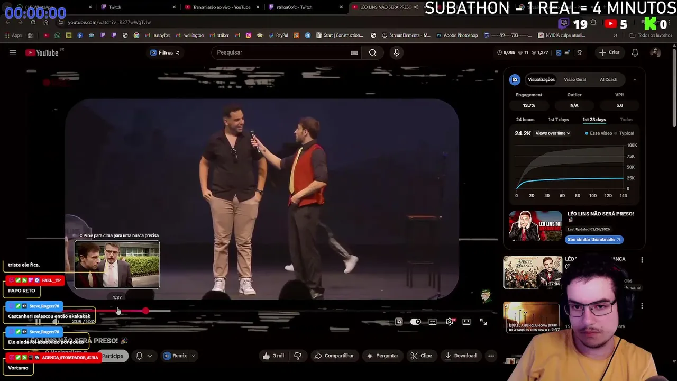
Task: Toggle the autoplay switch in player
Action: pos(416,322)
